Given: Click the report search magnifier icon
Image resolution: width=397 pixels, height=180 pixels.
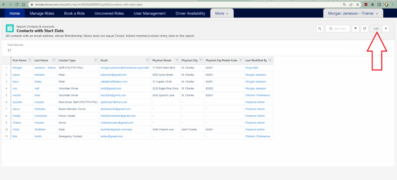Looking at the screenshot, I should [320, 29].
